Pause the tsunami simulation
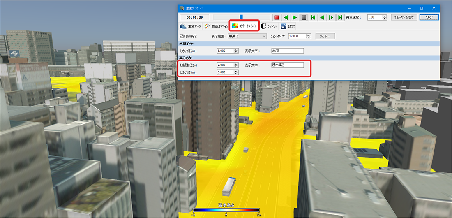Image resolution: width=452 pixels, height=218 pixels. pyautogui.click(x=304, y=17)
